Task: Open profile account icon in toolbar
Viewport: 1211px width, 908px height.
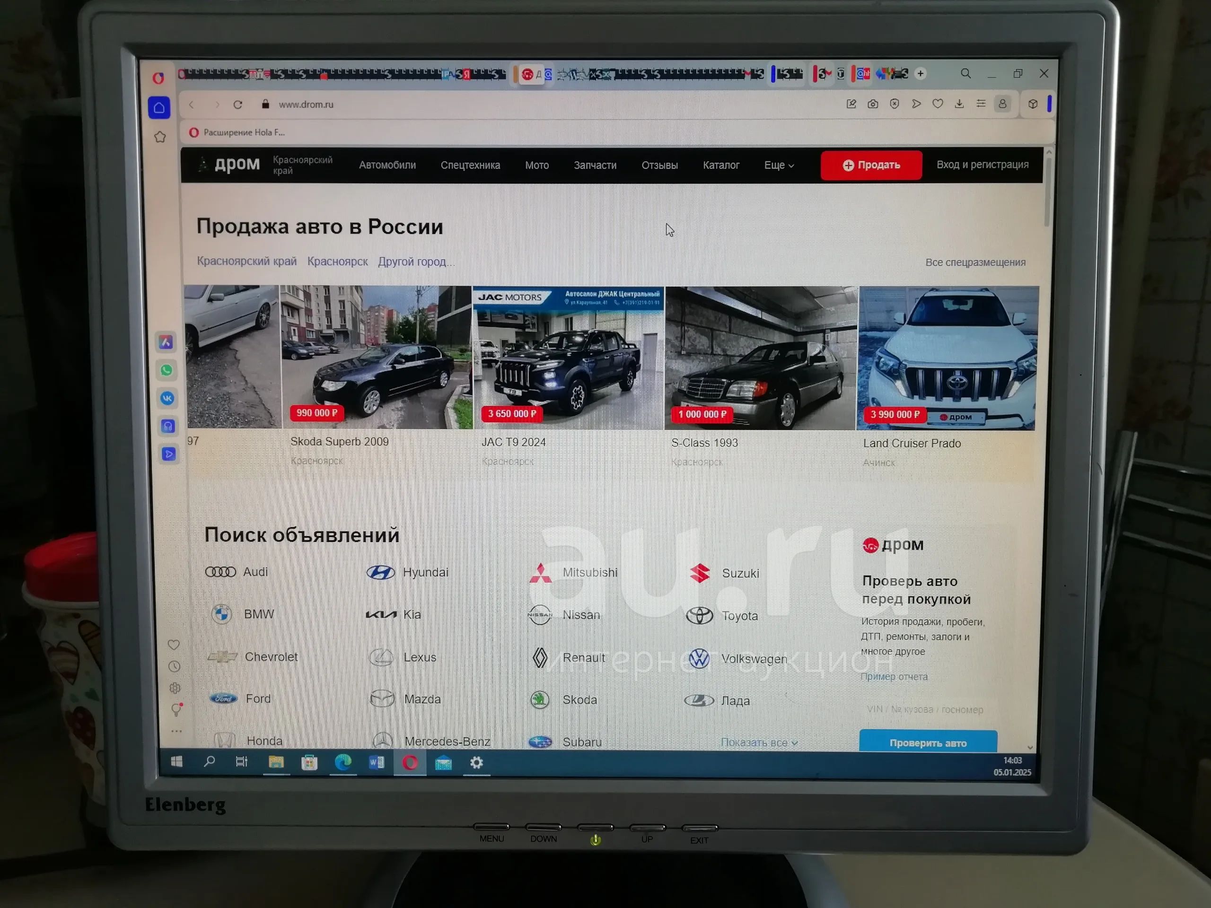Action: pos(1002,104)
